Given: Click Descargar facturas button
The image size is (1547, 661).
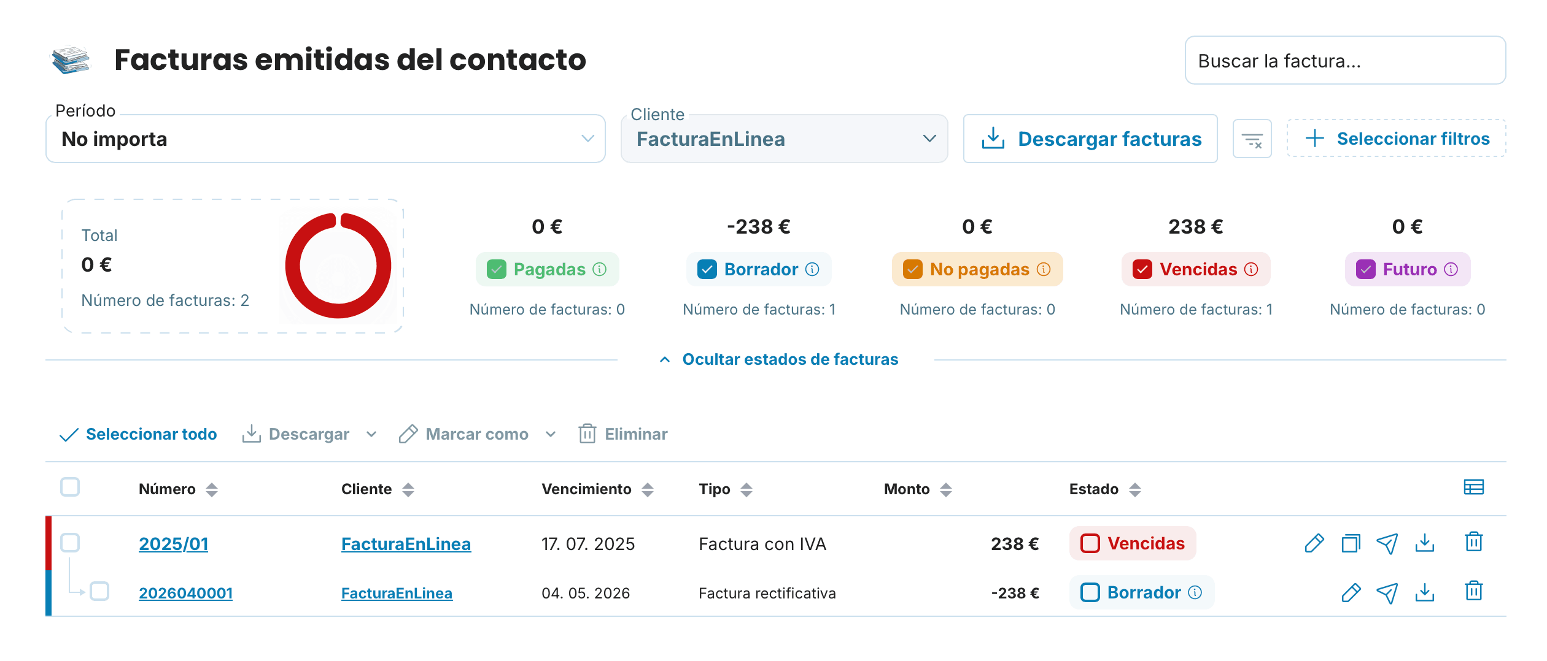Looking at the screenshot, I should pyautogui.click(x=1090, y=139).
